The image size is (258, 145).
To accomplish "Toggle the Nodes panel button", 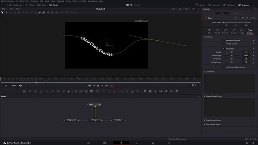I will [x=54, y=5].
